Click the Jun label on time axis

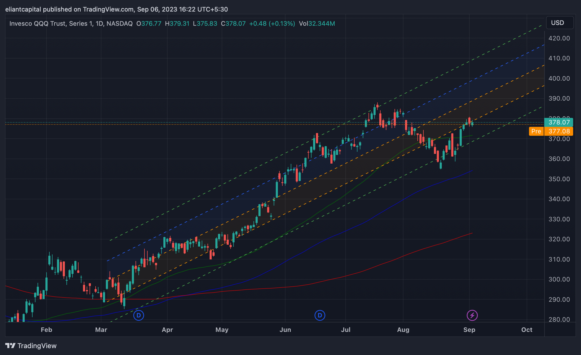285,330
